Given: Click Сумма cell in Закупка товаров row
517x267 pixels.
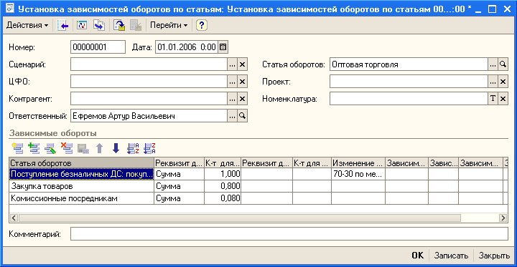Looking at the screenshot, I should 179,186.
